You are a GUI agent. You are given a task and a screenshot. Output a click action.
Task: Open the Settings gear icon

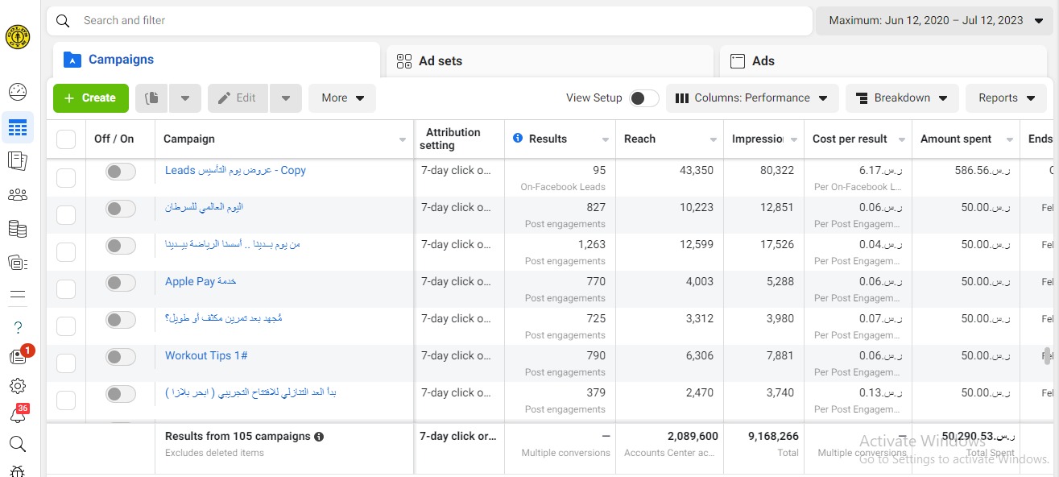coord(18,386)
